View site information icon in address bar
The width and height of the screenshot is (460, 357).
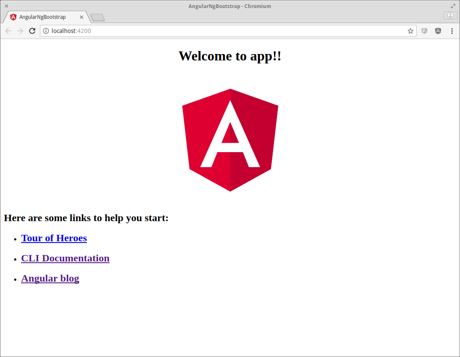[46, 31]
